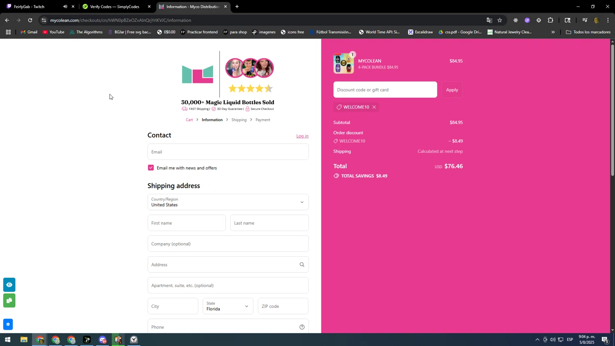The height and width of the screenshot is (346, 615).
Task: Open File Explorer from taskbar
Action: pos(24,340)
